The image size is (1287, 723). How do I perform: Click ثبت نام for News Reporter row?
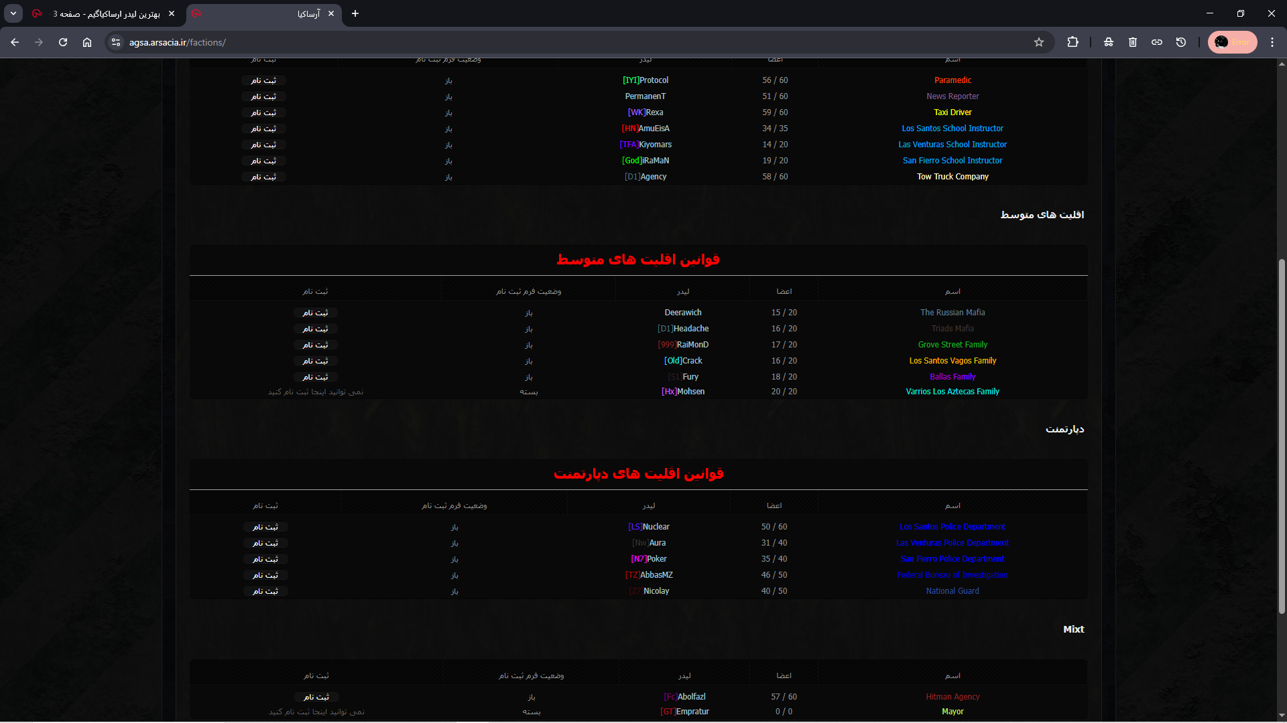263,96
